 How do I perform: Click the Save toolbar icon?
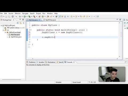pos(6,17)
